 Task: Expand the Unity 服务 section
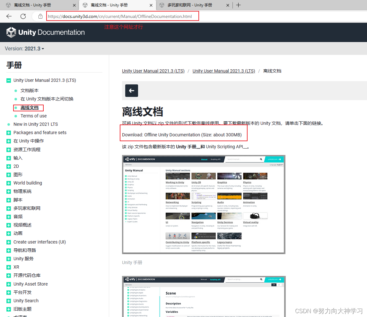9,259
